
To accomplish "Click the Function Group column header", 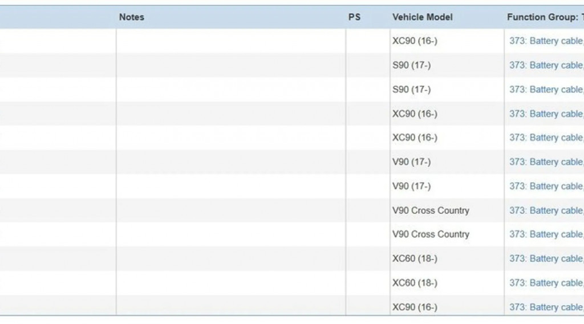I will (544, 17).
